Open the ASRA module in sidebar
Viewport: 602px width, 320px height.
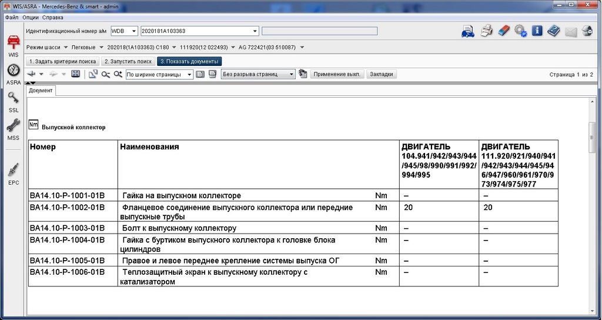[x=14, y=74]
